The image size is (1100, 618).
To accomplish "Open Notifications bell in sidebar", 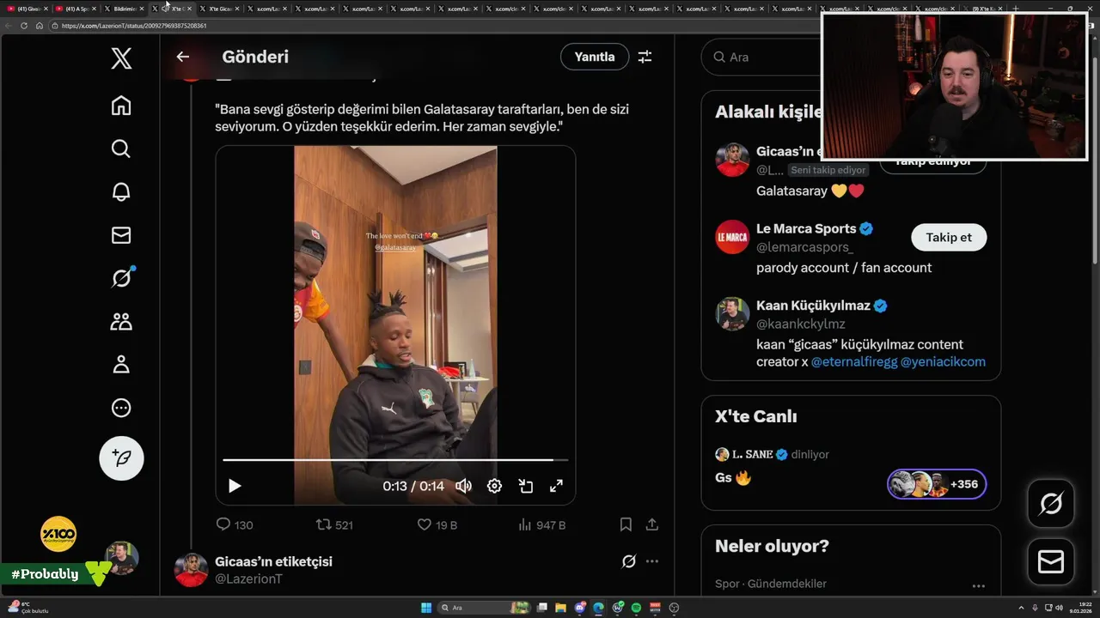I will click(x=121, y=191).
